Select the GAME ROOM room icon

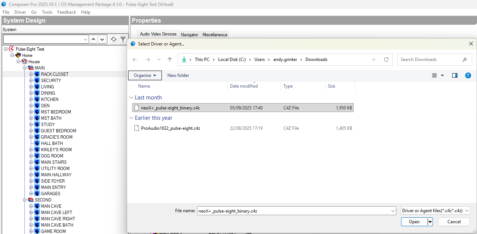tap(37, 231)
